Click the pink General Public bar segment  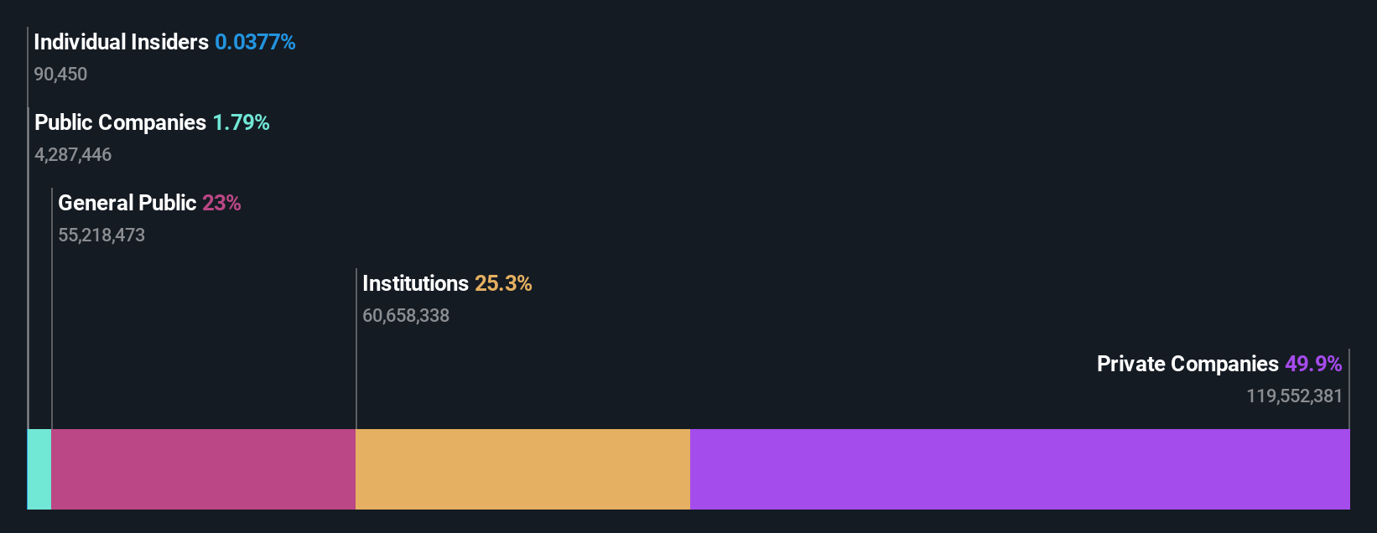[x=204, y=469]
